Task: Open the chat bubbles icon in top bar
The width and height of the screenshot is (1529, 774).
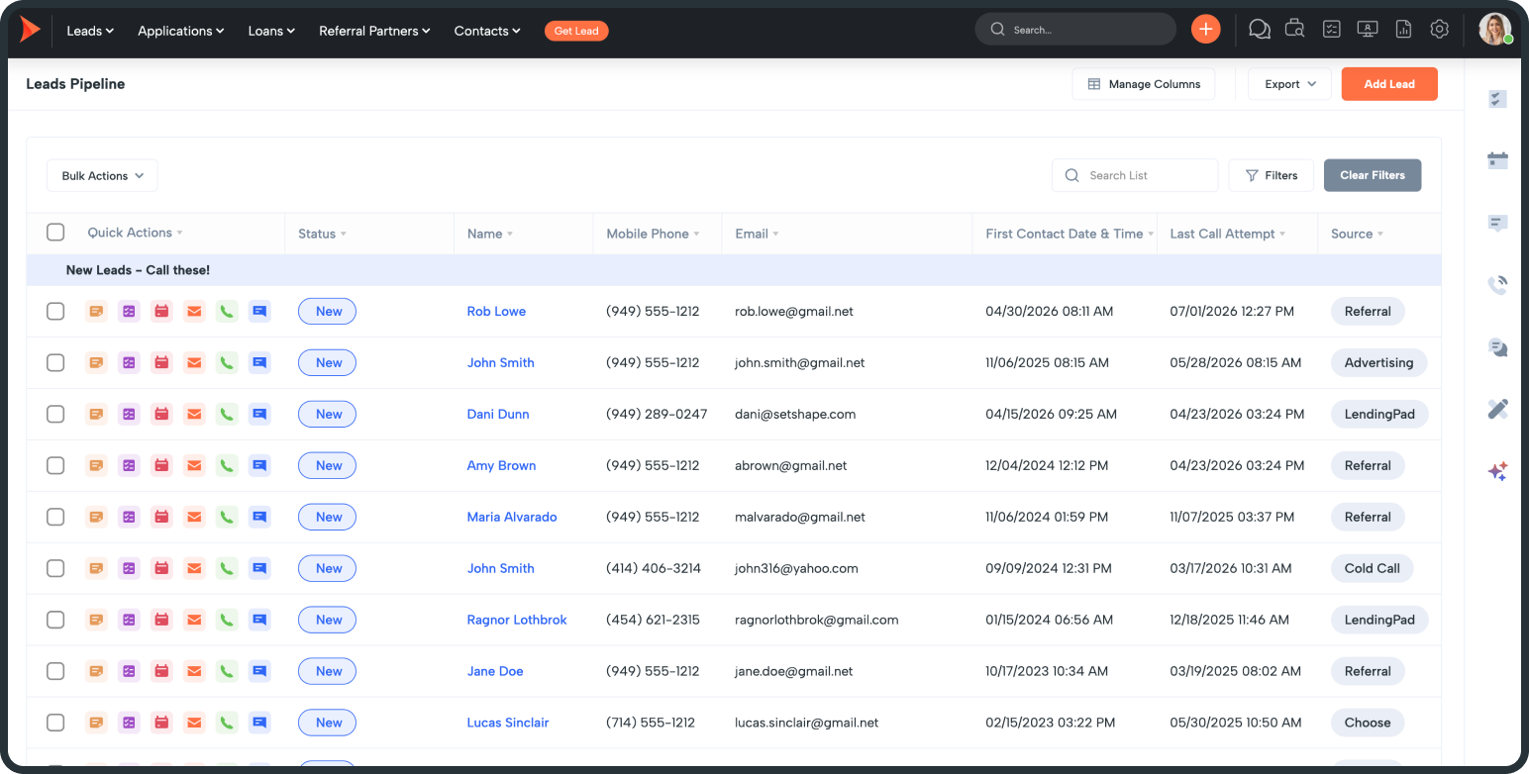Action: click(x=1259, y=30)
